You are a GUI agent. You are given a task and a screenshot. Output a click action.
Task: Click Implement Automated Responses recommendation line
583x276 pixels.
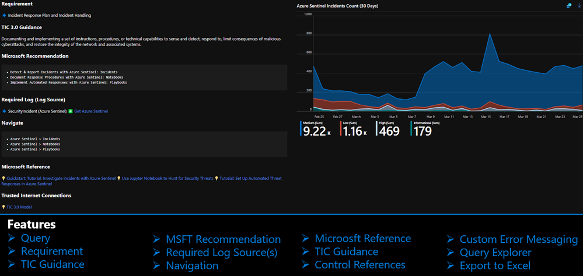pos(68,82)
